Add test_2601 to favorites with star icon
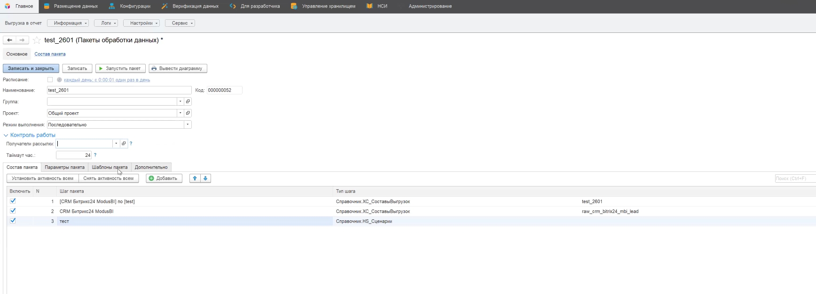 pyautogui.click(x=37, y=40)
